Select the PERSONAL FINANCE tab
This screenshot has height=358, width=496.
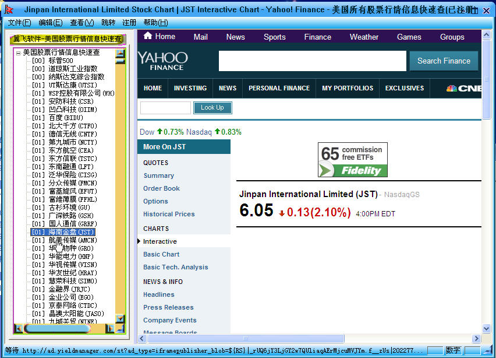279,89
